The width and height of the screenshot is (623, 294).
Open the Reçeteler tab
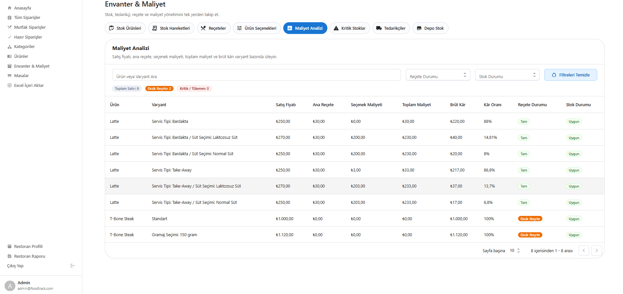click(214, 28)
